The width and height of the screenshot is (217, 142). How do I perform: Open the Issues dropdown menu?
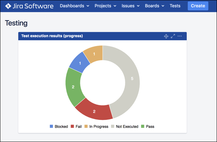point(130,6)
